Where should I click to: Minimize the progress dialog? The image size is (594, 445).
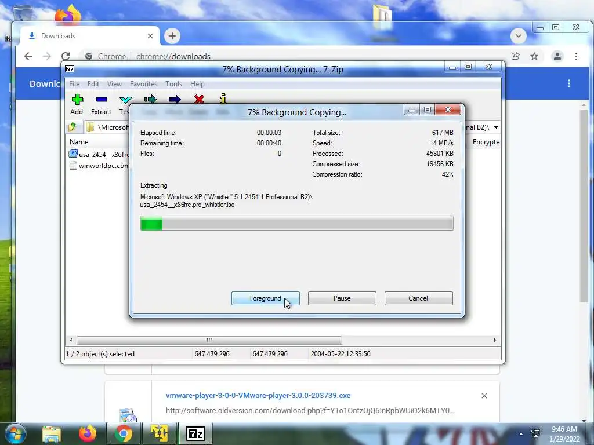(412, 110)
